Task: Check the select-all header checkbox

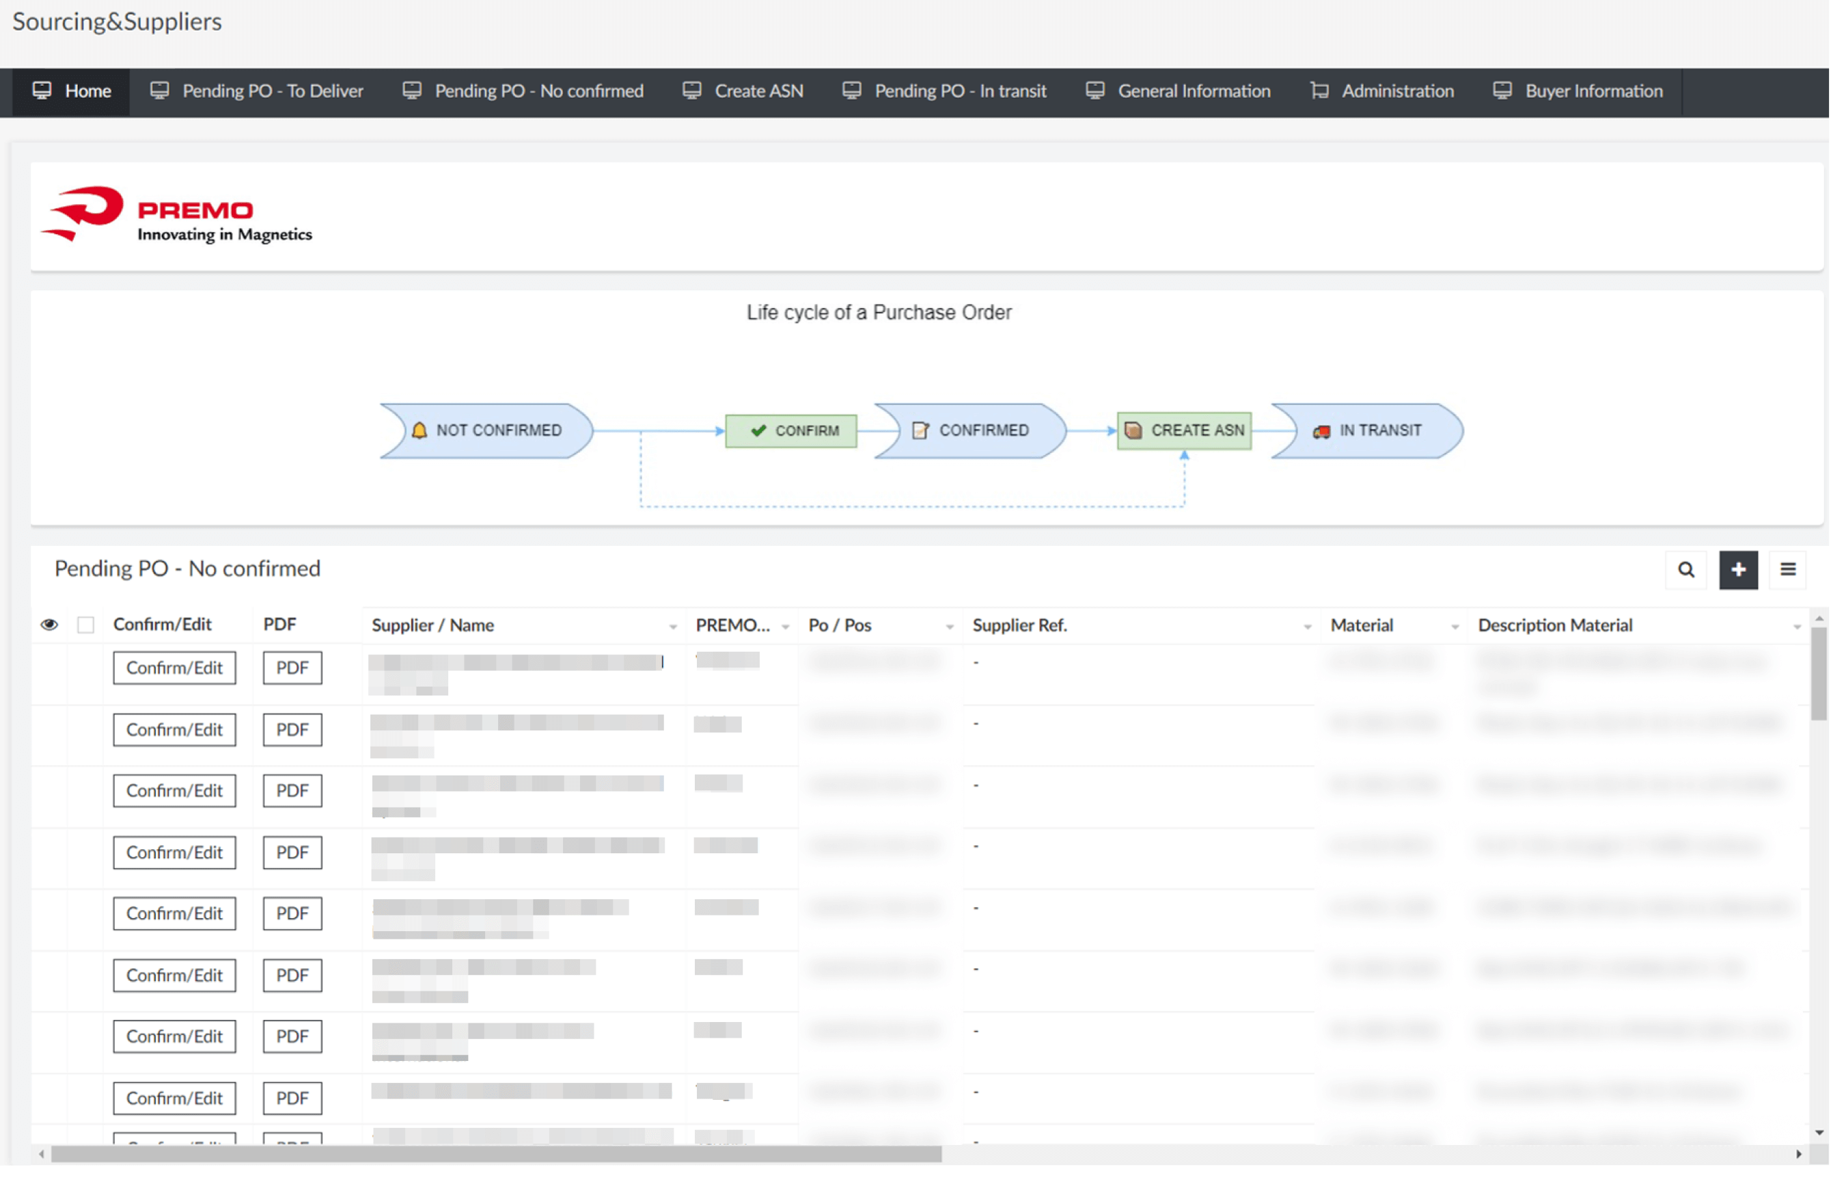Action: tap(85, 624)
